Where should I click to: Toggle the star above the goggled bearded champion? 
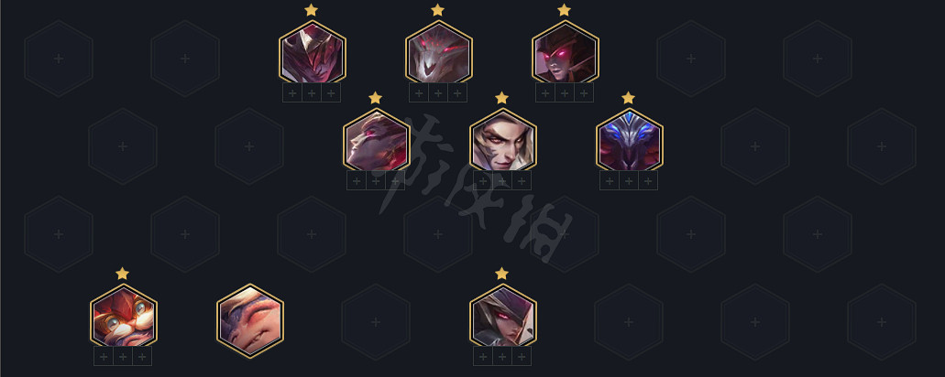(122, 274)
